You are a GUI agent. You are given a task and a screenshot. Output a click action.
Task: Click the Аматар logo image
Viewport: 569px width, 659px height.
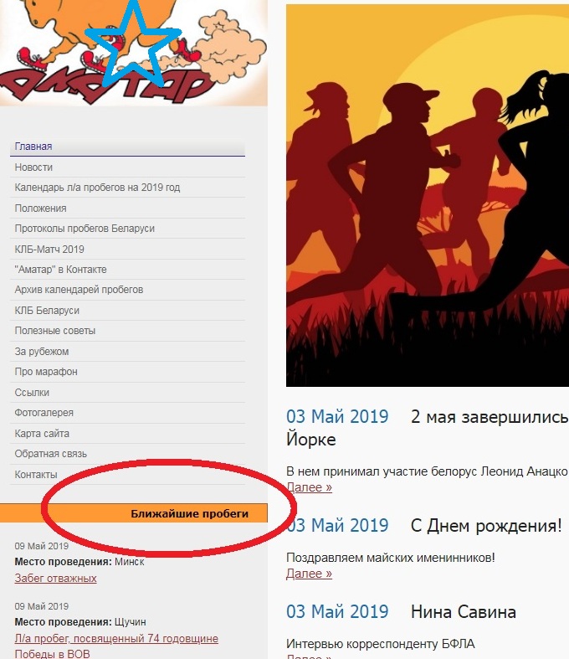point(134,53)
